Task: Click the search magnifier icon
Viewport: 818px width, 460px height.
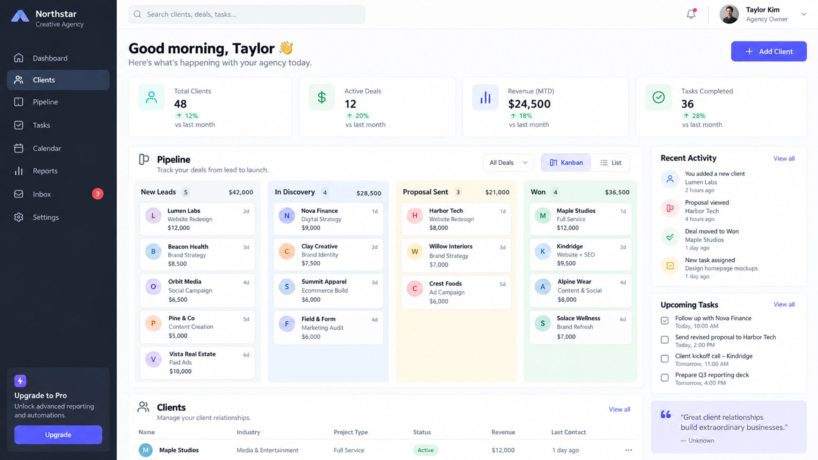Action: 137,14
